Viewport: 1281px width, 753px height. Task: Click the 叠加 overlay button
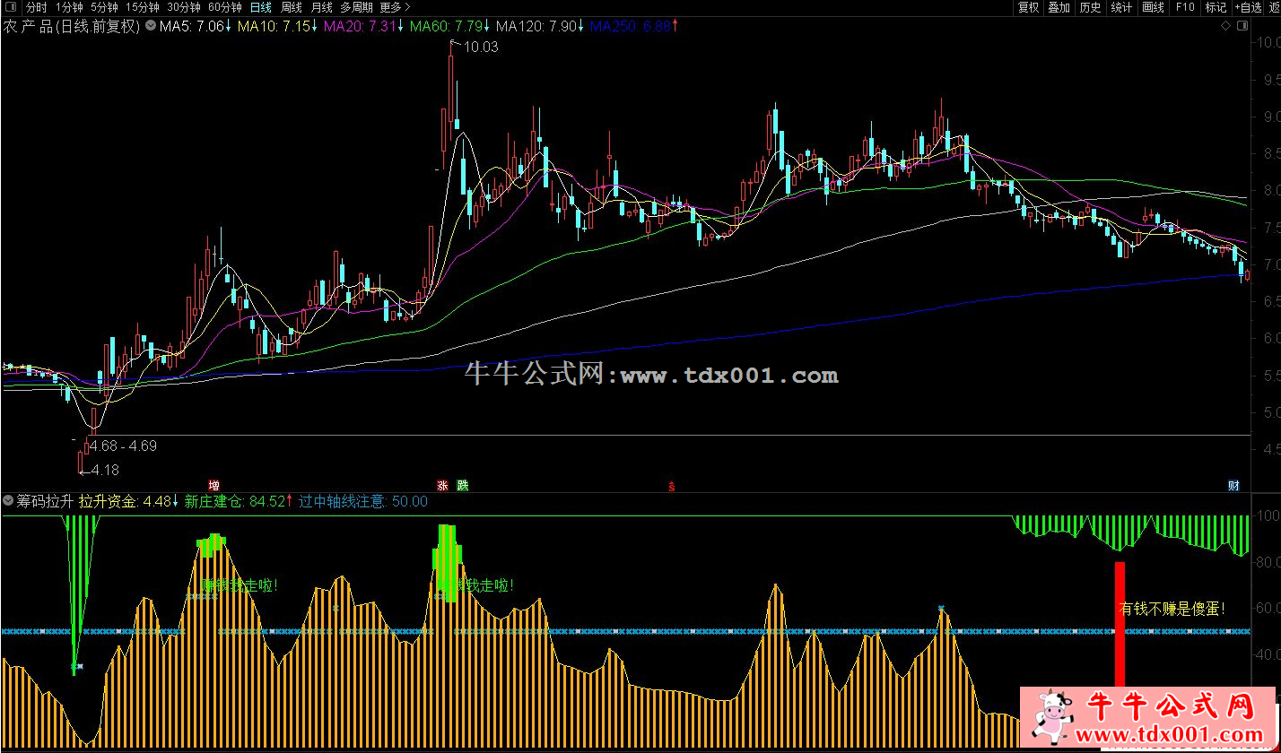coord(1059,7)
